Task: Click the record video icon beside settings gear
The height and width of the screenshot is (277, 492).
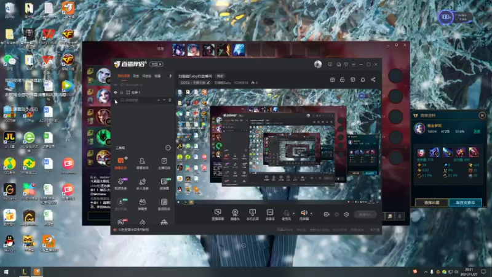Action: pos(327,214)
